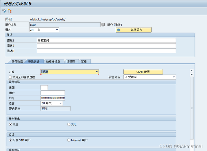
Task: Click the 描述2 input field
Action: point(106,46)
